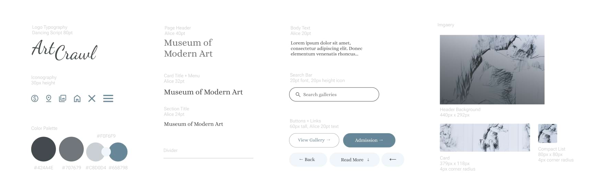Pick the light gray #C8D0D4 swatch
Screen dimensions: 607x196
[x=94, y=152]
